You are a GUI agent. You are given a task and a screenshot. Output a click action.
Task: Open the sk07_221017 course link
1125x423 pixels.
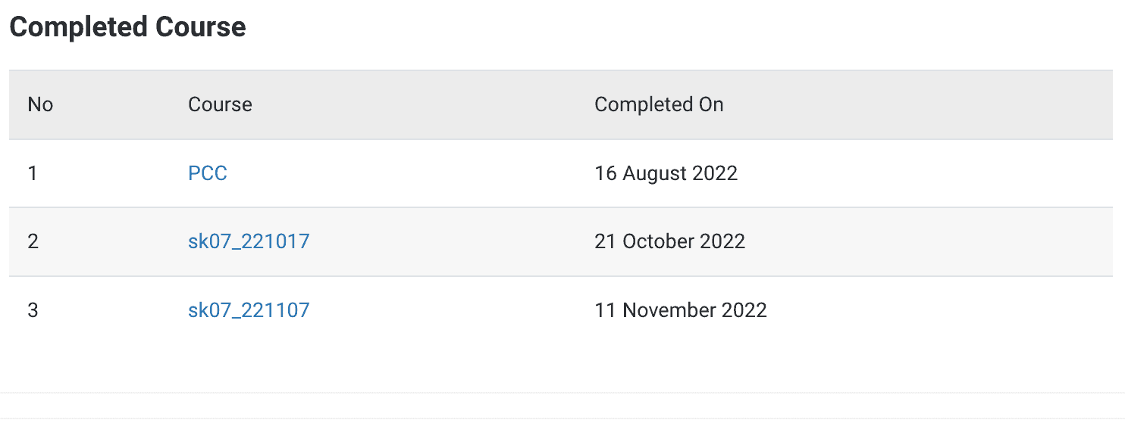249,241
